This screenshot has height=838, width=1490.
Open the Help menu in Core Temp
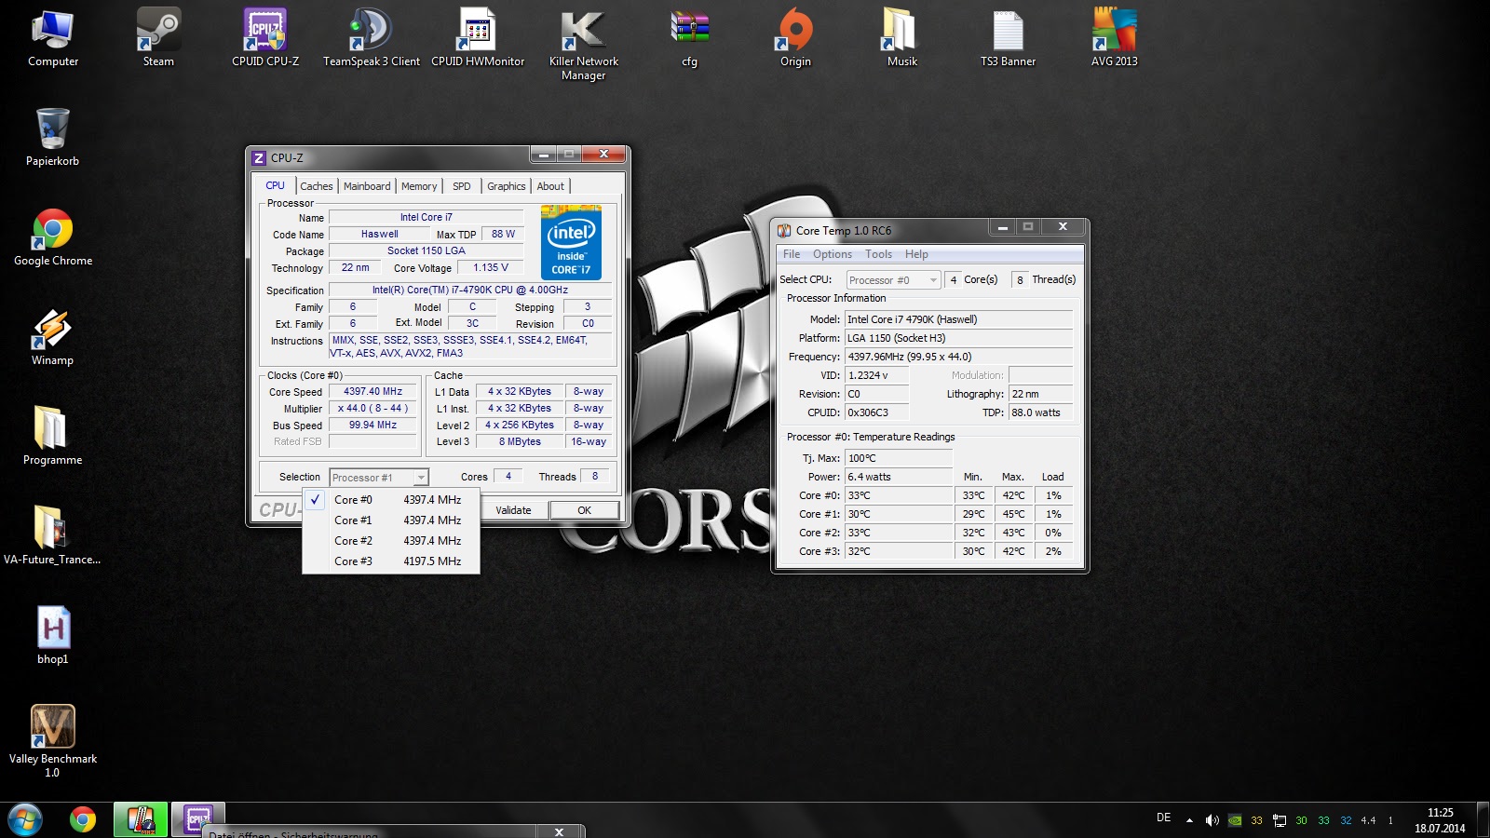tap(916, 254)
